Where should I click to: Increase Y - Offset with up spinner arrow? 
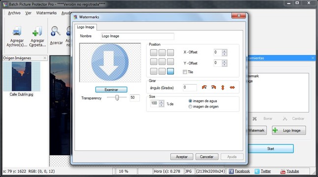click(x=224, y=61)
